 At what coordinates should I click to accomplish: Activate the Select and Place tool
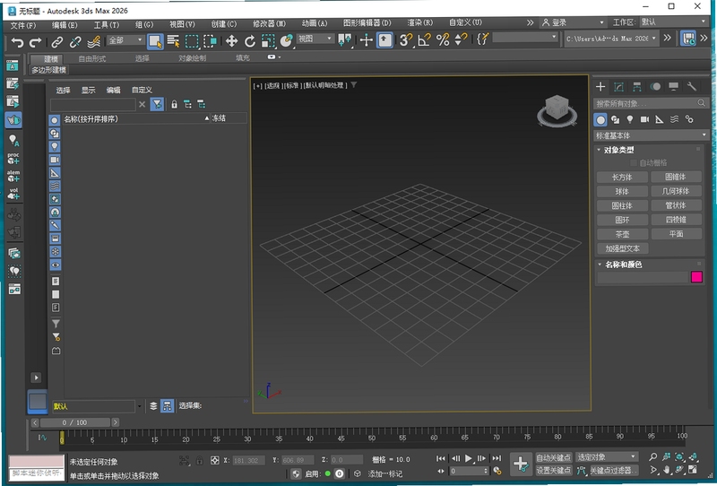tap(286, 41)
